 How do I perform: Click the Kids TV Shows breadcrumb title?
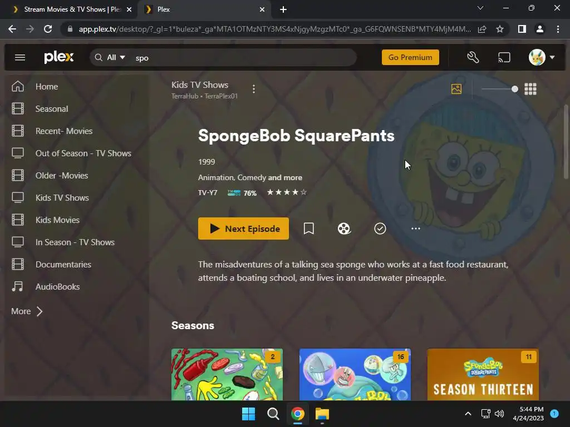tap(200, 85)
